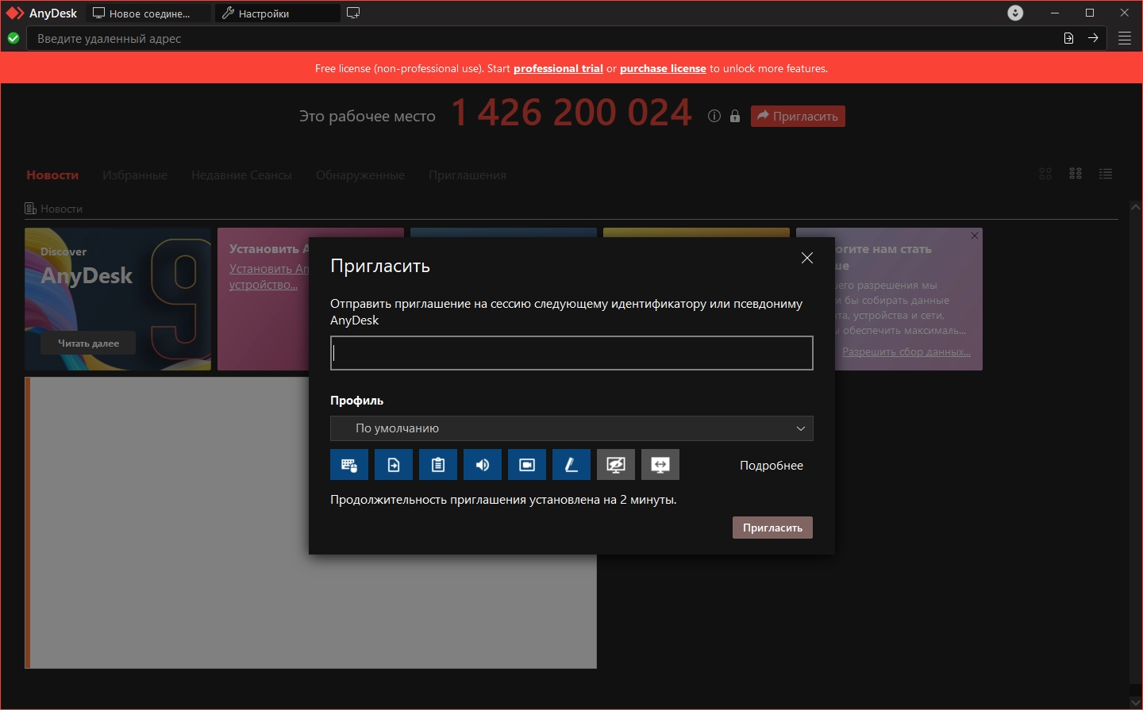Click Подробнее in the invite dialog
This screenshot has width=1143, height=710.
[772, 466]
